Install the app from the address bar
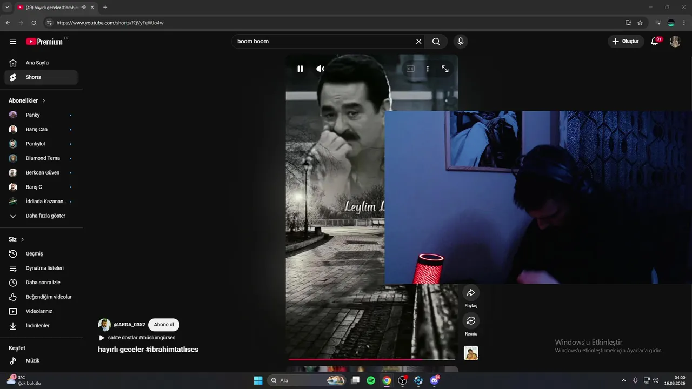This screenshot has height=389, width=692. coord(628,23)
